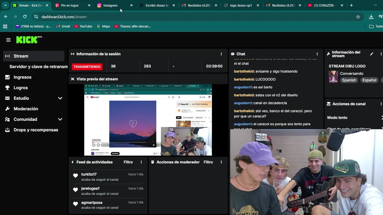This screenshot has height=215, width=383.
Task: Click the heart icon beside jerelugea1
Action: [x=75, y=190]
